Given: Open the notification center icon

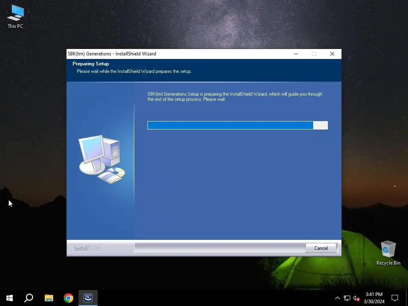Looking at the screenshot, I should coord(395,298).
